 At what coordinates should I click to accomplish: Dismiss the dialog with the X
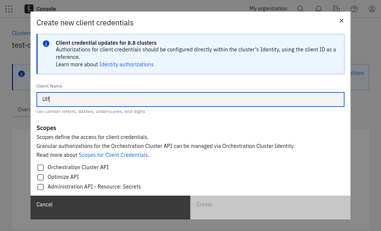coord(342,20)
